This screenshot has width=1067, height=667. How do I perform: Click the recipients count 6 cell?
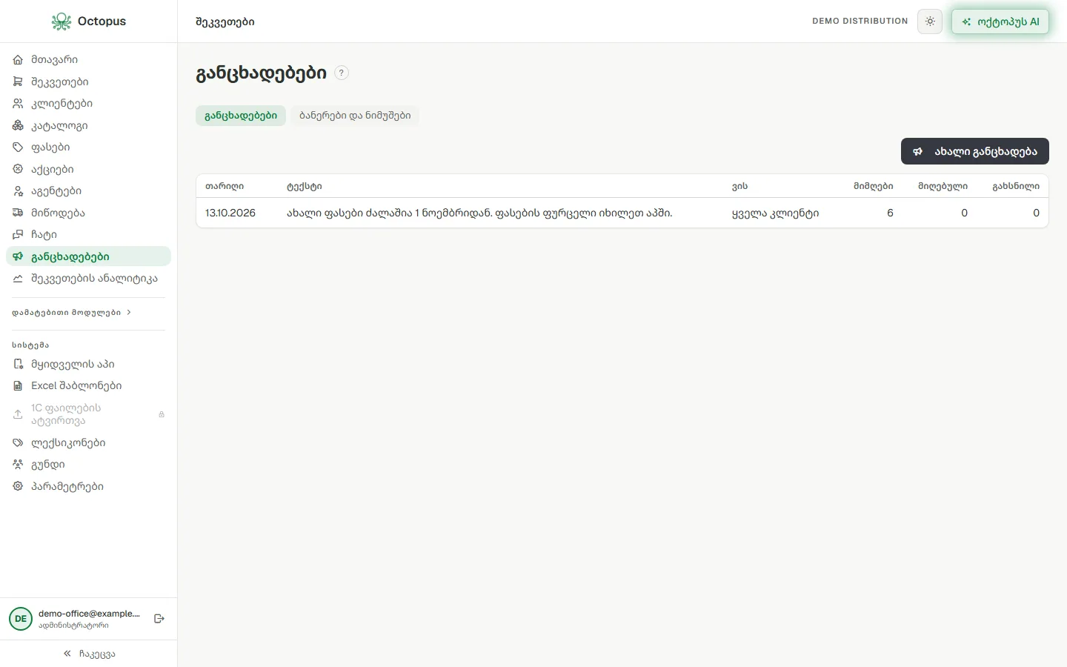coord(890,213)
